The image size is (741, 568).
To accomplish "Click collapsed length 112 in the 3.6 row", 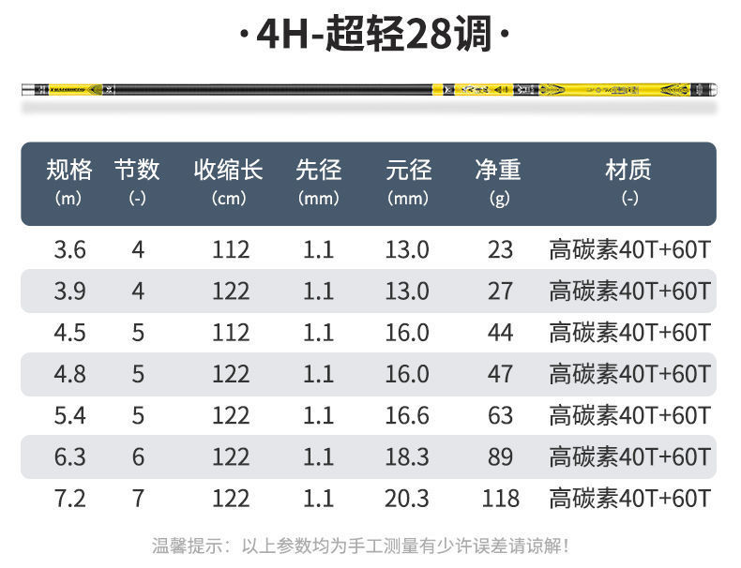I will (231, 249).
